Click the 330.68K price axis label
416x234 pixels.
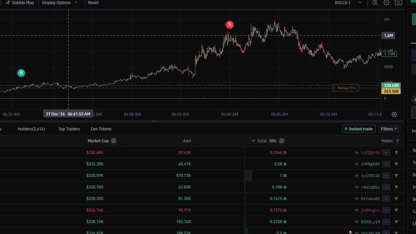coord(391,85)
